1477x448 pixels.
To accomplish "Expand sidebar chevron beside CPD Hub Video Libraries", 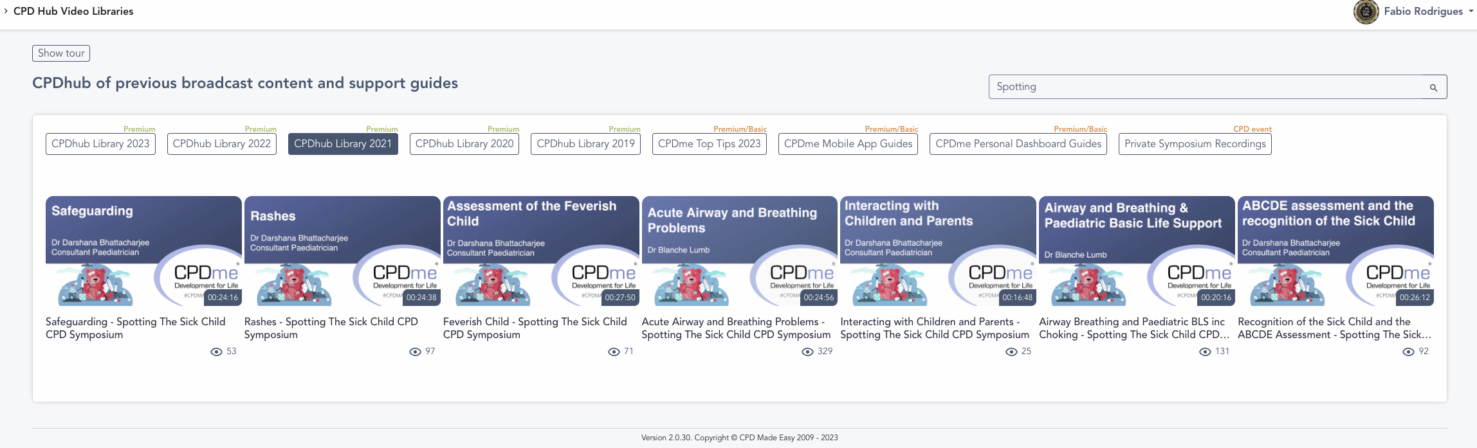I will point(6,11).
